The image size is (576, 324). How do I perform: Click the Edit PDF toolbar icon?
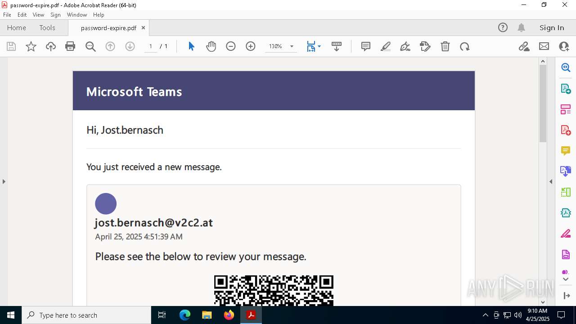[x=425, y=46]
